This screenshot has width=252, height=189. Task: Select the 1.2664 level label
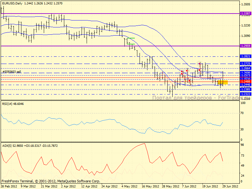click(245, 68)
